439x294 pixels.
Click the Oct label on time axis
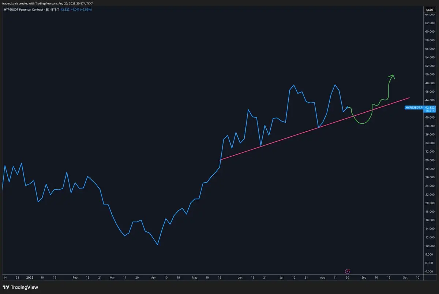pyautogui.click(x=405, y=278)
